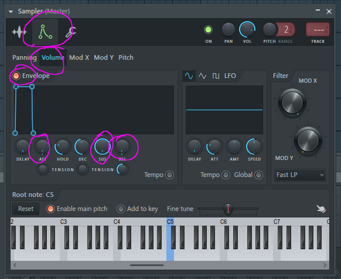Click keyboard scrollbar right arrow
Image resolution: width=341 pixels, height=279 pixels.
tap(325, 266)
